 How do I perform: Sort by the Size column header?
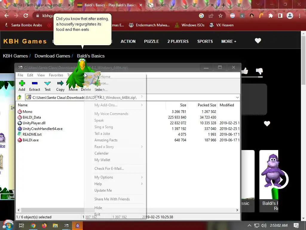(183, 105)
